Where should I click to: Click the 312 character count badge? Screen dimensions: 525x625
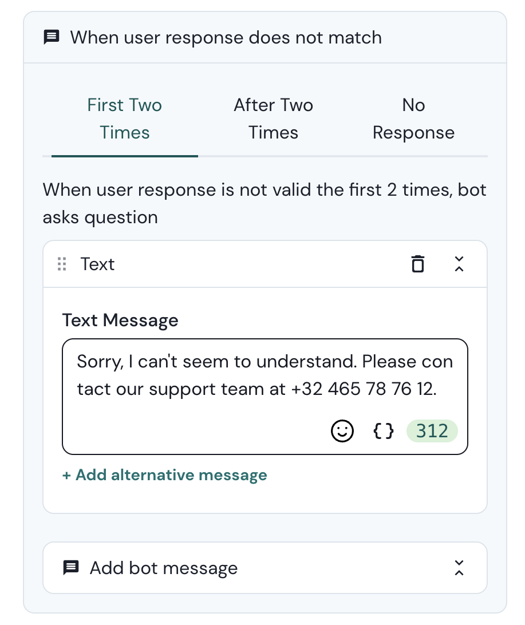(432, 431)
